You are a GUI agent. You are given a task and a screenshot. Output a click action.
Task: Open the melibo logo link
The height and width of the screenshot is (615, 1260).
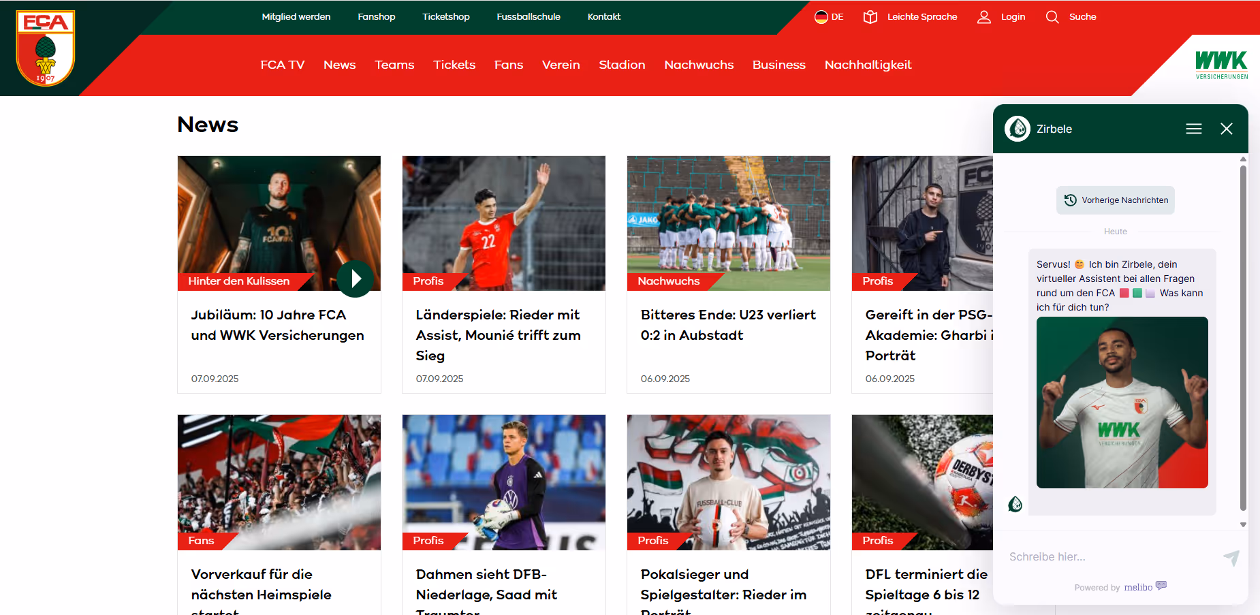coord(1146,587)
